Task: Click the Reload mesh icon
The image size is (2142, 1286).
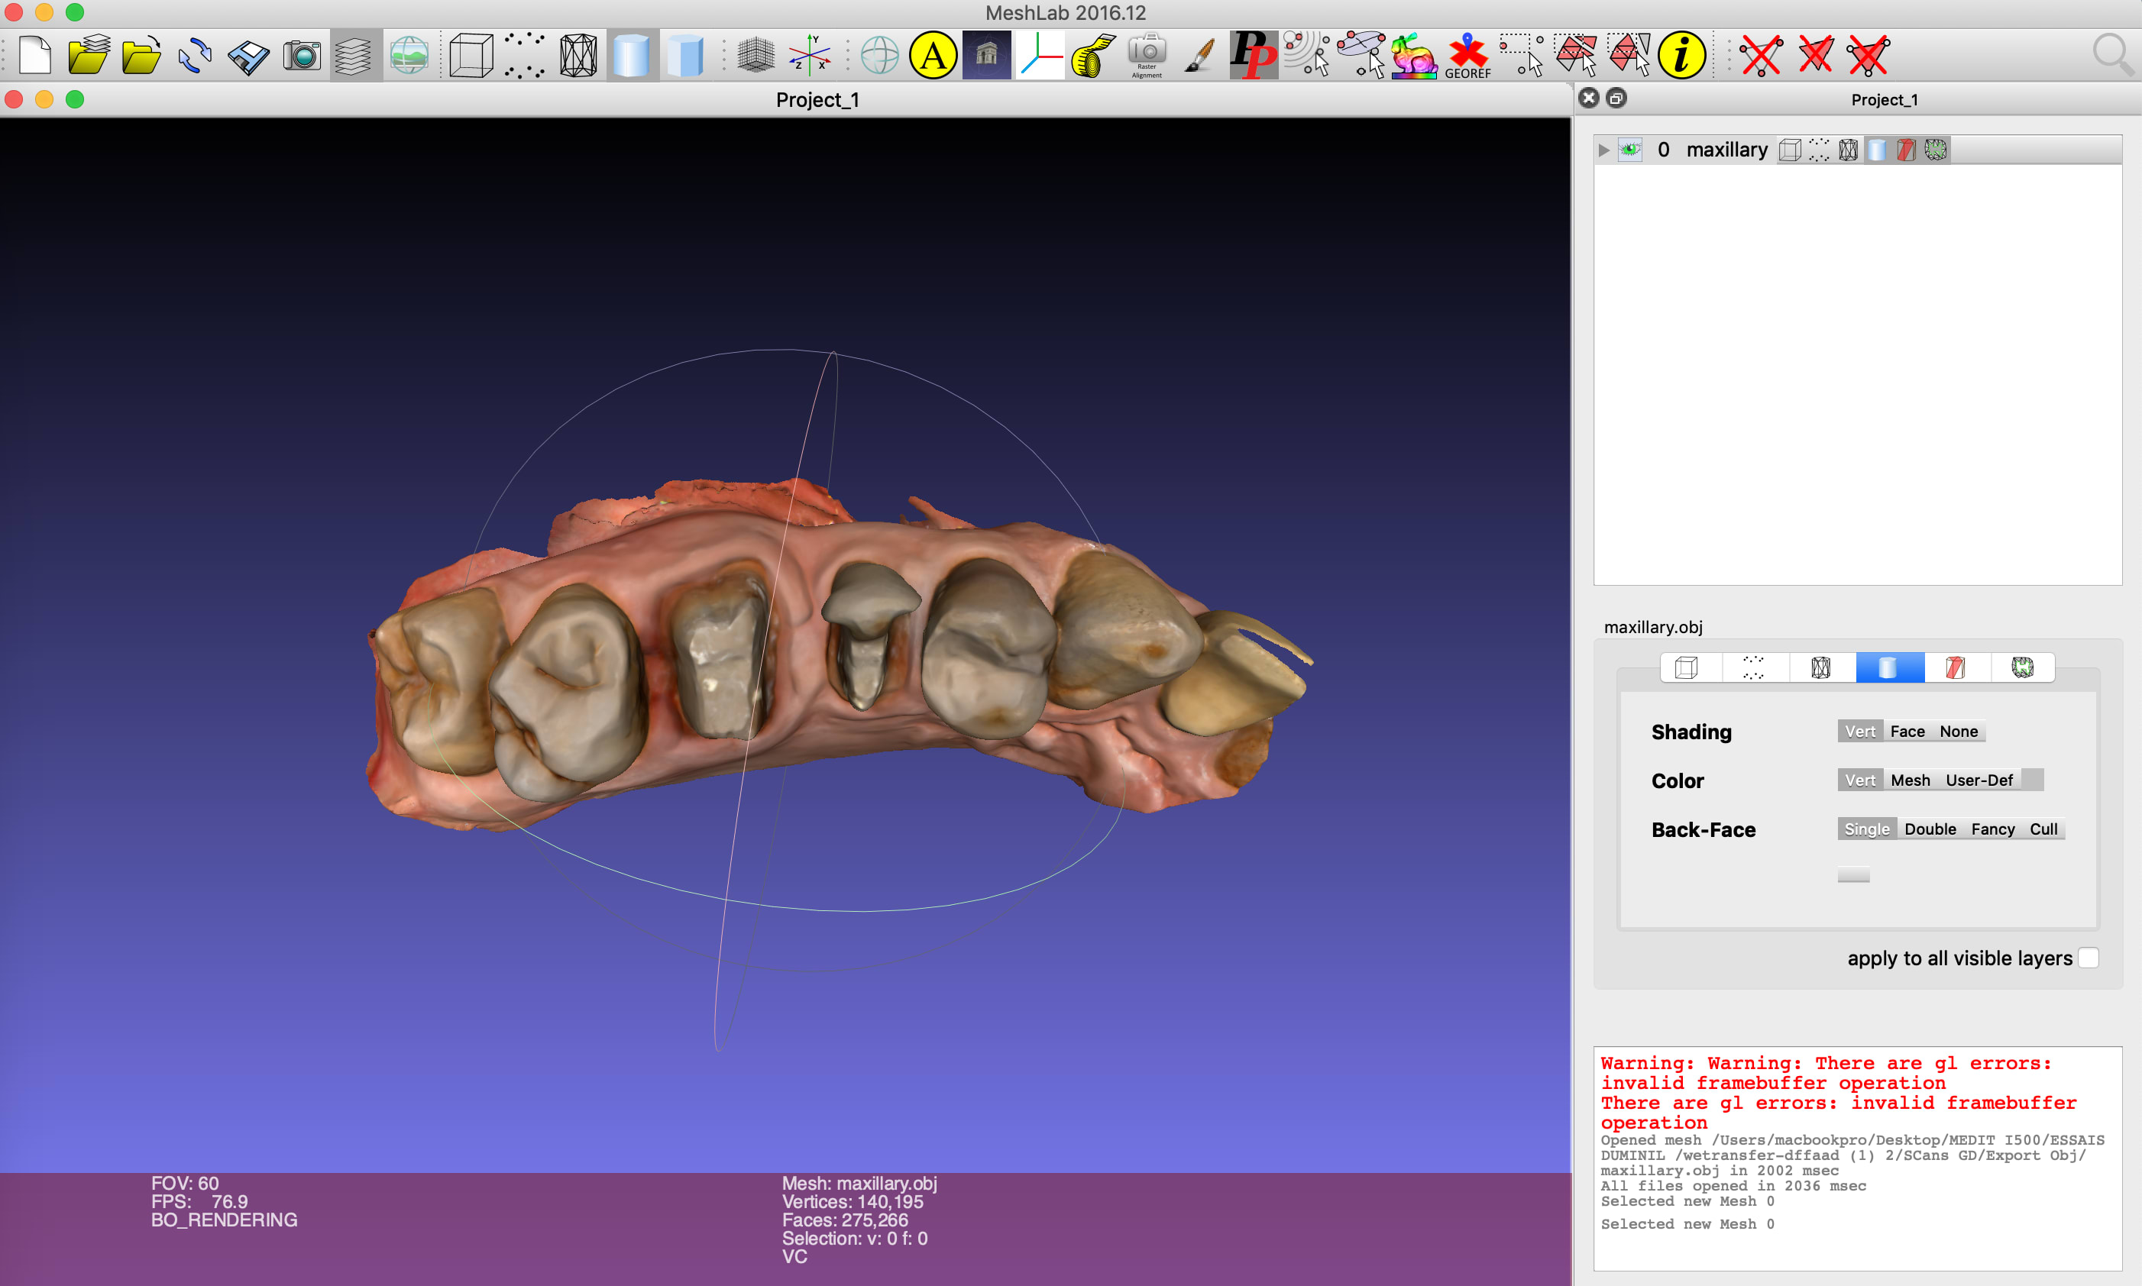Action: [x=195, y=57]
